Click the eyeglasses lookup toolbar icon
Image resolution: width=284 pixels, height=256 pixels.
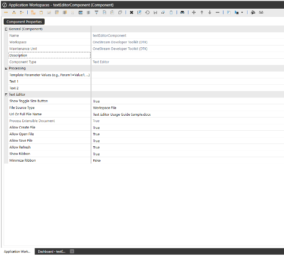(261, 12)
